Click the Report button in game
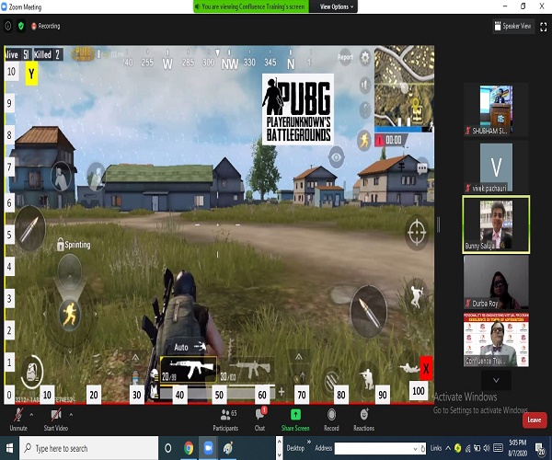This screenshot has height=460, width=552. pyautogui.click(x=345, y=57)
